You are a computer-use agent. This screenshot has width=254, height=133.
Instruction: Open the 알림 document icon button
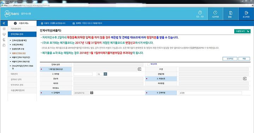[x=230, y=13]
